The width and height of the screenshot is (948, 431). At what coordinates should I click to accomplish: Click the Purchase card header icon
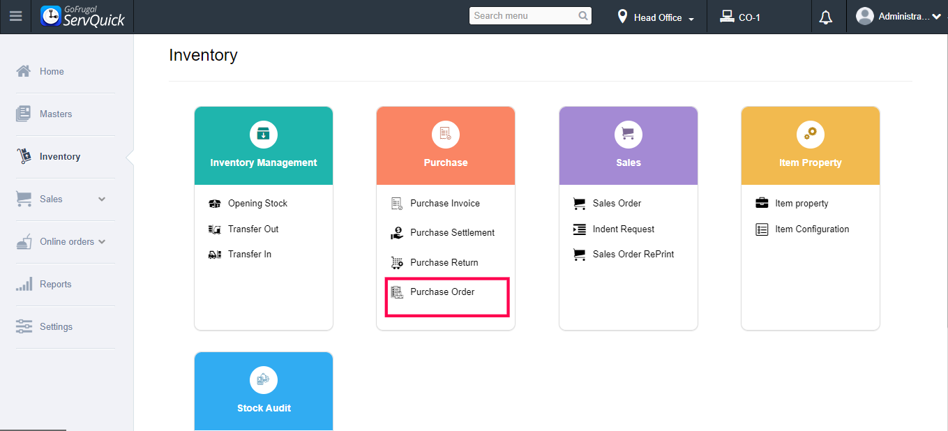(446, 135)
